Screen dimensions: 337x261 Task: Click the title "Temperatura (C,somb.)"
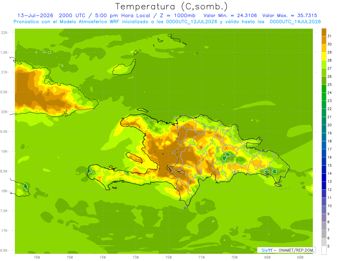coord(171,6)
